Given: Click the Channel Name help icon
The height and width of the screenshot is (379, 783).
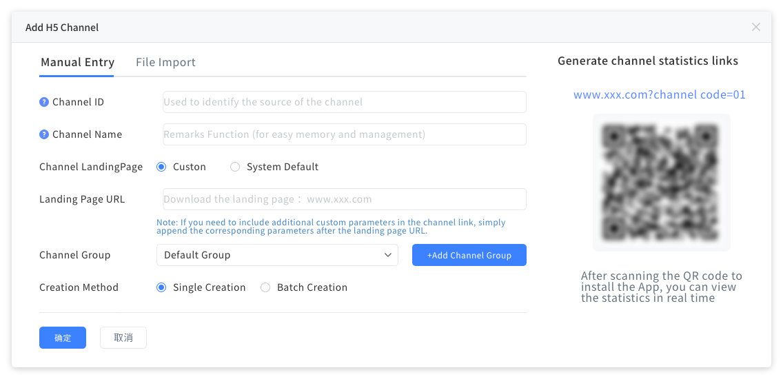Looking at the screenshot, I should click(x=44, y=134).
